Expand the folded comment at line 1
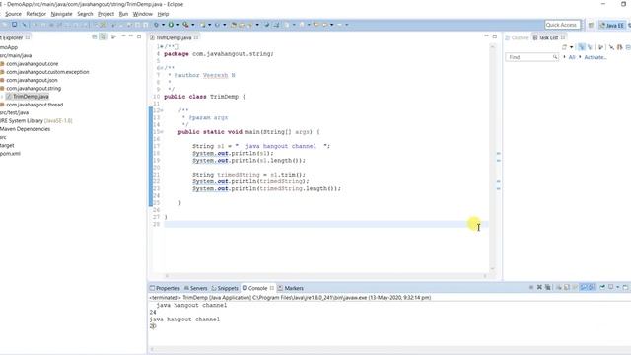Image resolution: width=631 pixels, height=355 pixels. click(x=162, y=47)
